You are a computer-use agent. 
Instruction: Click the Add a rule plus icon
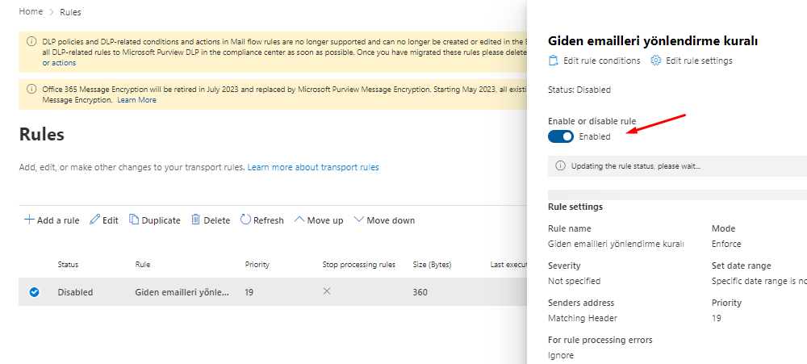point(29,220)
